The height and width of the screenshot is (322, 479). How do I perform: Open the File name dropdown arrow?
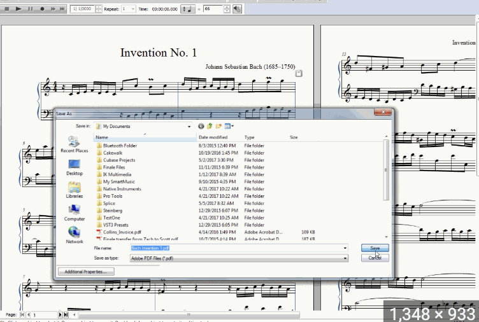click(x=345, y=248)
